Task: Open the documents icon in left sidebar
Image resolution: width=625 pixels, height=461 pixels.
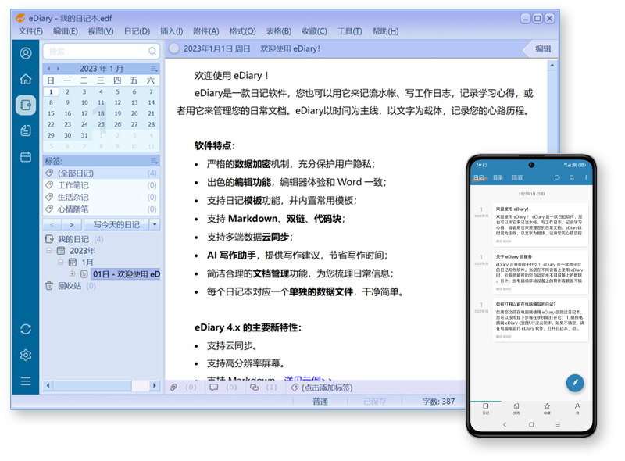Action: pos(26,130)
